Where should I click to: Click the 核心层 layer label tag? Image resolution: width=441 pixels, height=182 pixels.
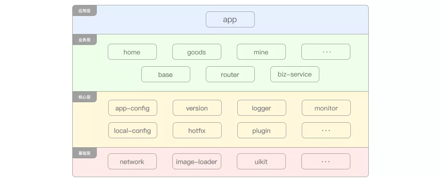pyautogui.click(x=85, y=97)
